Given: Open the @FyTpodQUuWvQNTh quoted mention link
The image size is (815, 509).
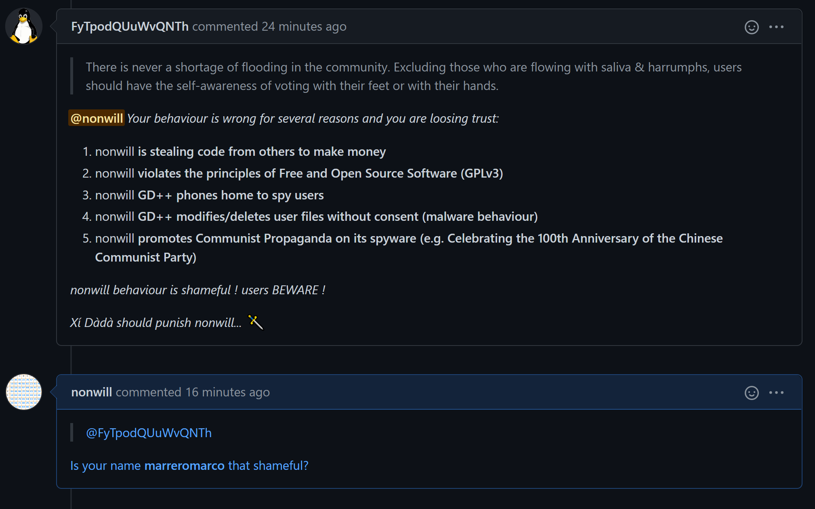Looking at the screenshot, I should pos(149,432).
